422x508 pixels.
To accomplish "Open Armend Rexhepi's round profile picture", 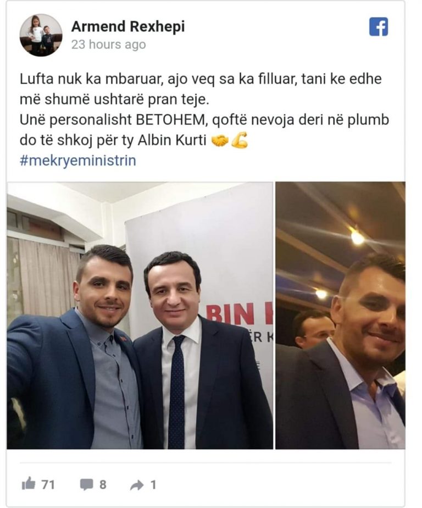I will point(41,35).
